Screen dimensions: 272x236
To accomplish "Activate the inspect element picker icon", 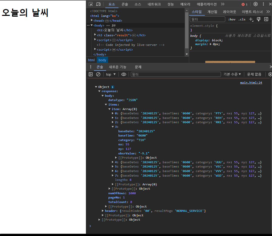I will tap(91, 4).
